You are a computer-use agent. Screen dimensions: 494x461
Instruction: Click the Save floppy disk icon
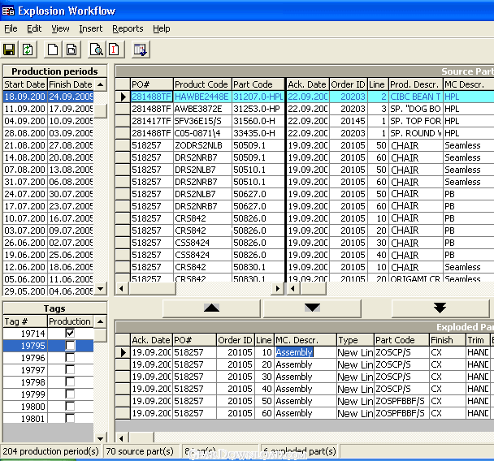coord(9,50)
